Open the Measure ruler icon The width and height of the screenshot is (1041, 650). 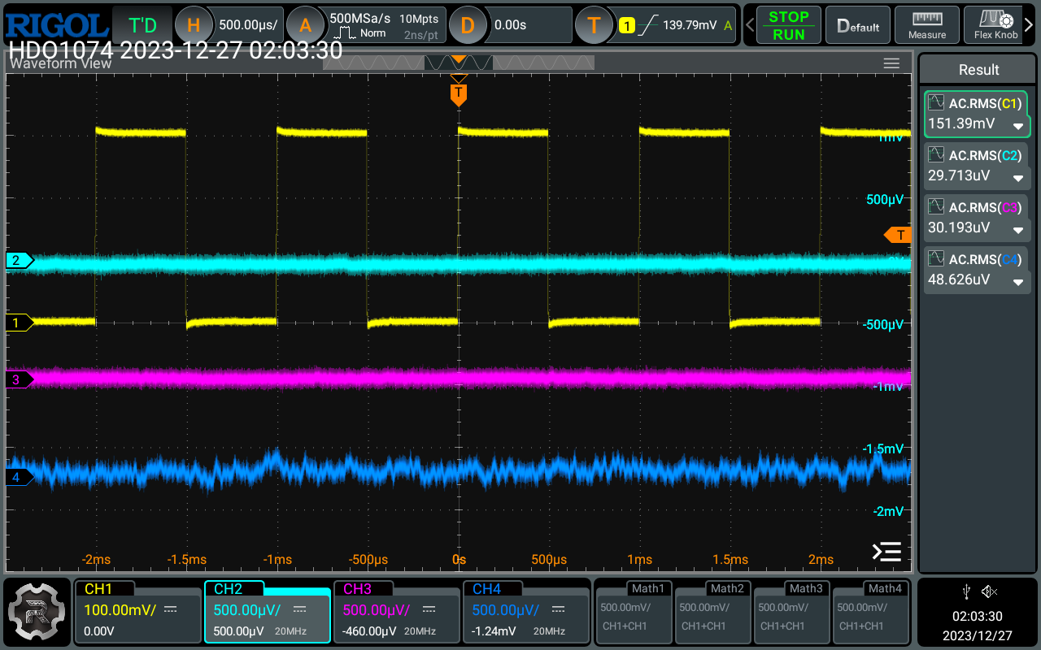pos(926,25)
